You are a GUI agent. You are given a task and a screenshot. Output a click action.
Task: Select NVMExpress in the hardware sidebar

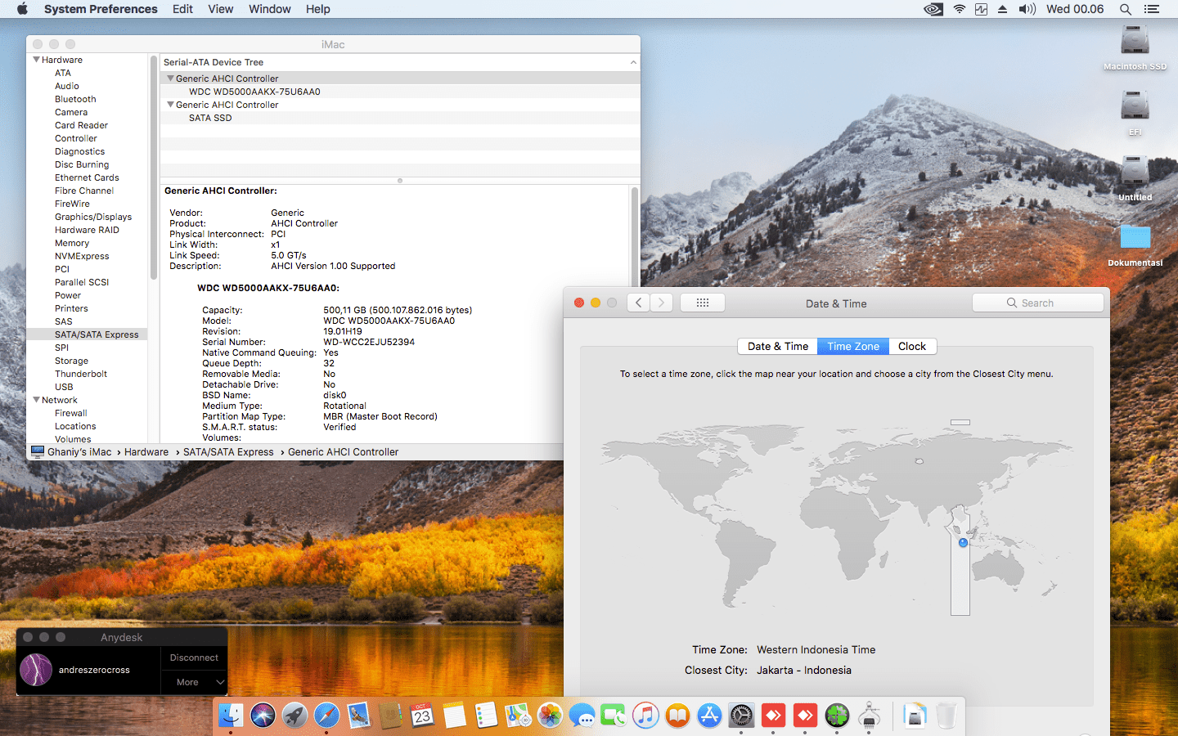click(82, 256)
